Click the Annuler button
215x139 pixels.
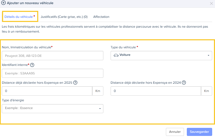pyautogui.click(x=175, y=132)
